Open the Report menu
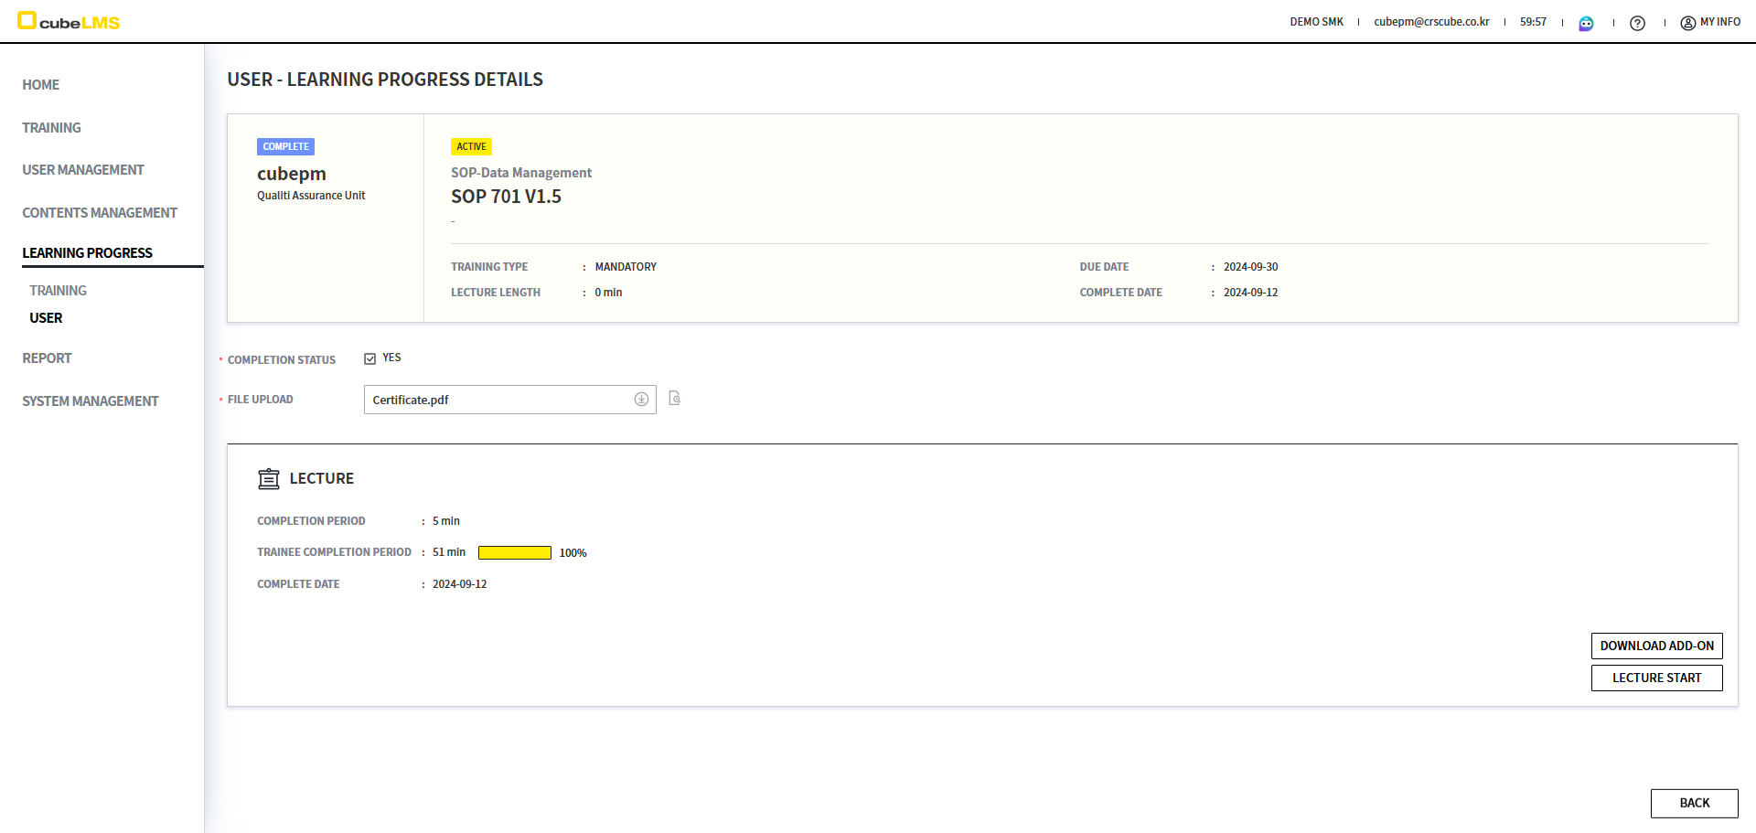The width and height of the screenshot is (1756, 833). pyautogui.click(x=47, y=358)
